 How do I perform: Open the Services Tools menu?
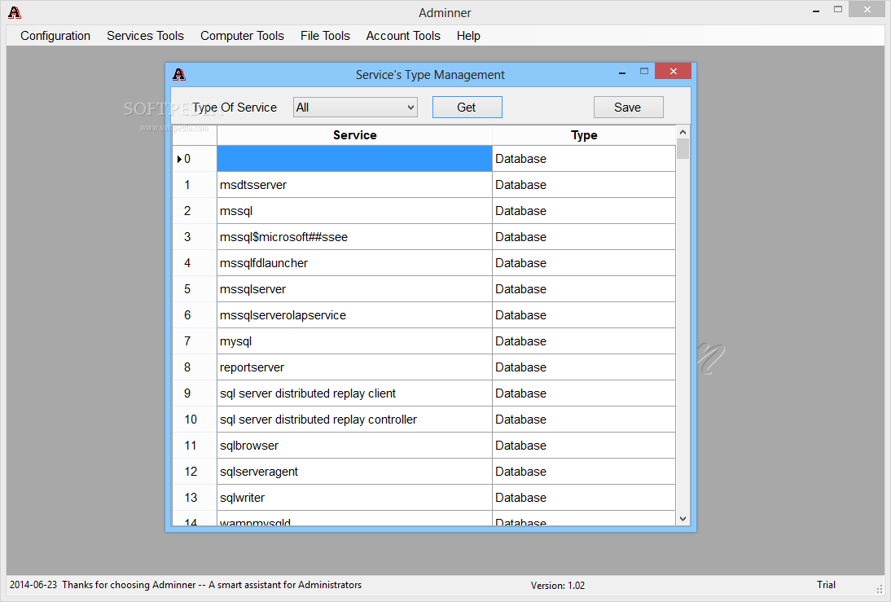tap(145, 36)
